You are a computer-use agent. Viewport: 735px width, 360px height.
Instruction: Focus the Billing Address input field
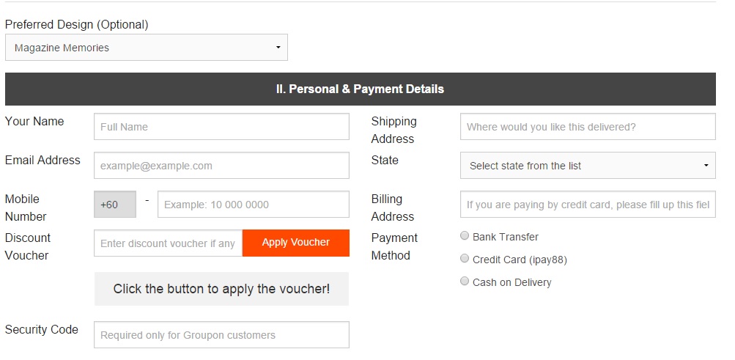tap(588, 205)
